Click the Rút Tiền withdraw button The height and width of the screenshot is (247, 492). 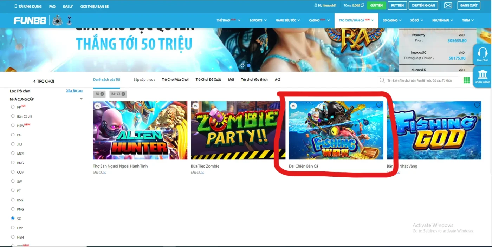tap(397, 5)
